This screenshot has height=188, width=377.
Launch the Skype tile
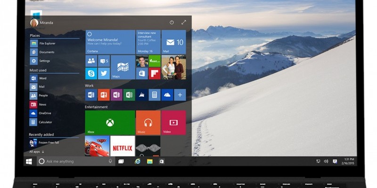pyautogui.click(x=91, y=73)
